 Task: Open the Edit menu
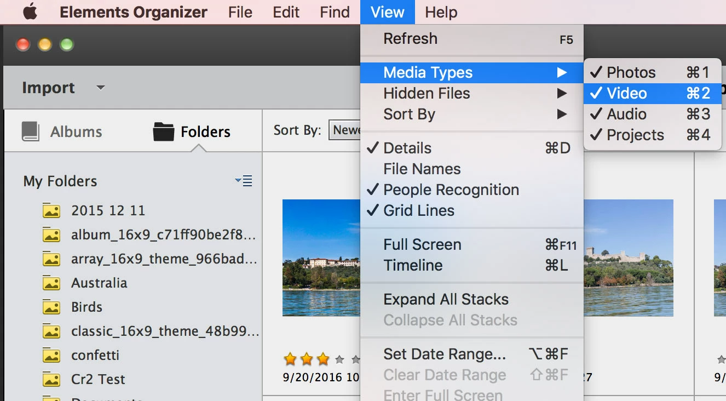click(x=286, y=12)
